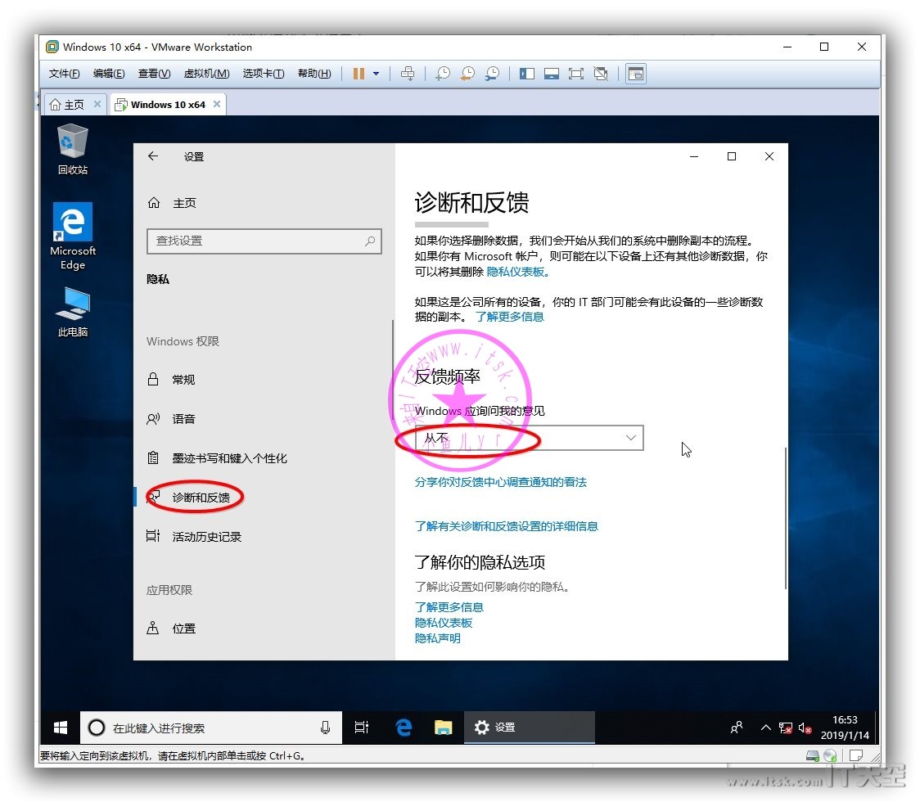Open the 常规 privacy section
Image resolution: width=920 pixels, height=802 pixels.
264,380
